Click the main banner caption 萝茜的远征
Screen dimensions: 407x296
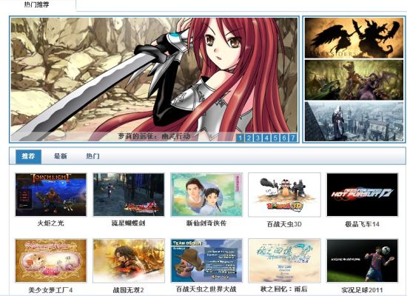[154, 136]
